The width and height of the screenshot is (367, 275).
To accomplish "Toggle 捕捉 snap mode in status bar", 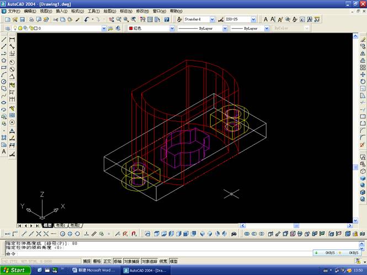I will pos(87,261).
